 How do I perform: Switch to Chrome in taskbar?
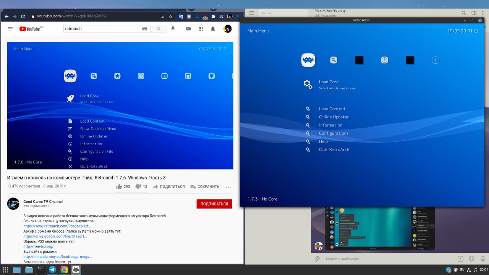coord(64,270)
